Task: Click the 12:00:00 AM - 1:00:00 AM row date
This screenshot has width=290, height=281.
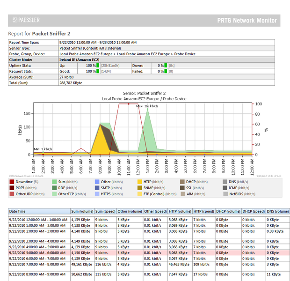Action: pos(38,220)
